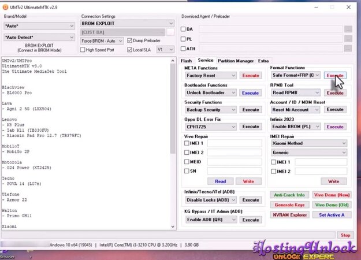Tick the Vivo Repair MEID checkbox
Image resolution: width=361 pixels, height=260 pixels.
pyautogui.click(x=187, y=161)
